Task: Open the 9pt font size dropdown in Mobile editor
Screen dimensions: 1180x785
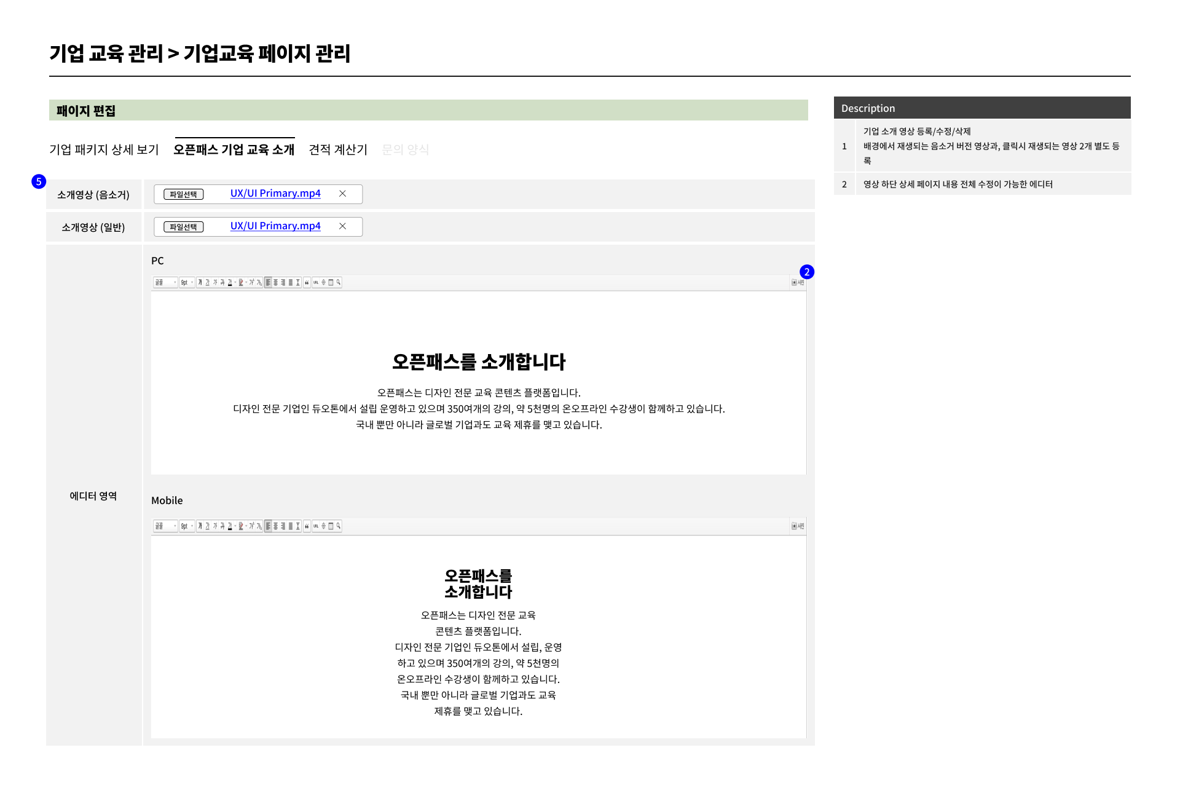Action: (x=187, y=526)
